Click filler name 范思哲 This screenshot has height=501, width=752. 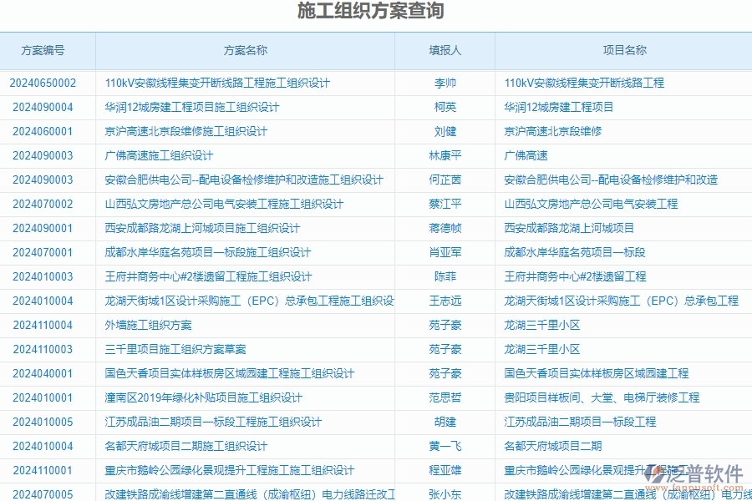pos(445,397)
